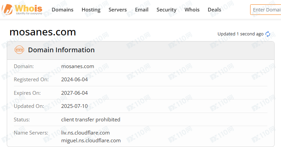Screen dimensions: 281x147
Task: Open the Domains menu
Action: point(62,10)
